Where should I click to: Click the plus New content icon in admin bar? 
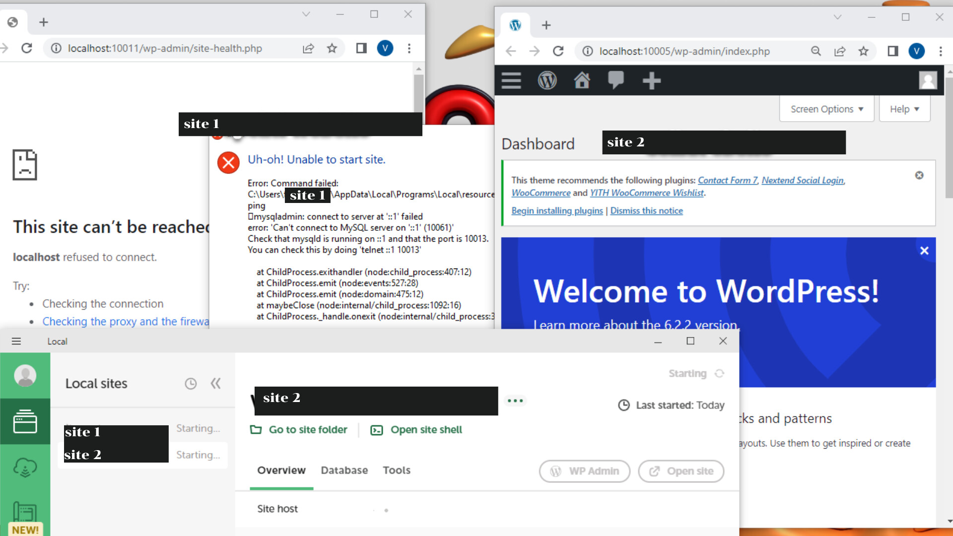click(x=651, y=80)
